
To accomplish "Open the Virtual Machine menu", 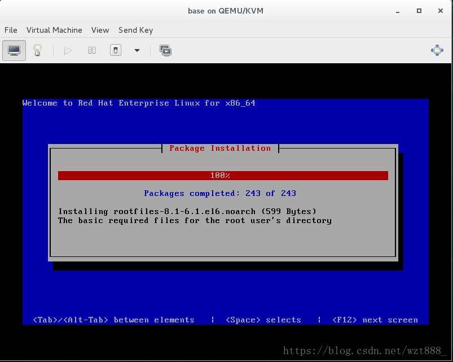I will pos(54,30).
